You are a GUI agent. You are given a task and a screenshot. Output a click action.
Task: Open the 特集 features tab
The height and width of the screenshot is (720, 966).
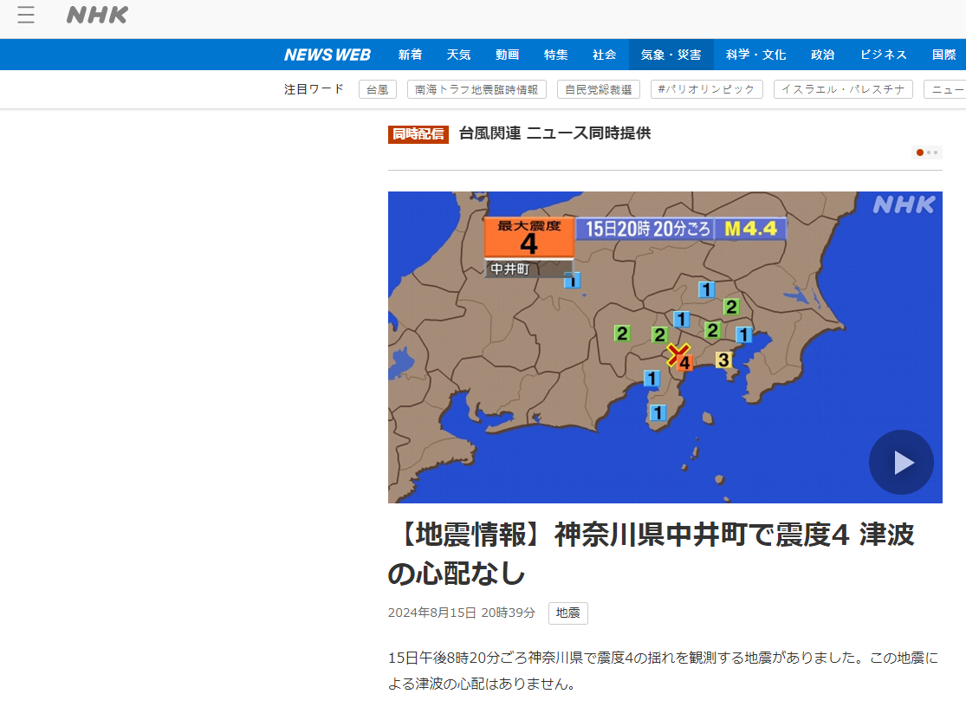click(555, 55)
